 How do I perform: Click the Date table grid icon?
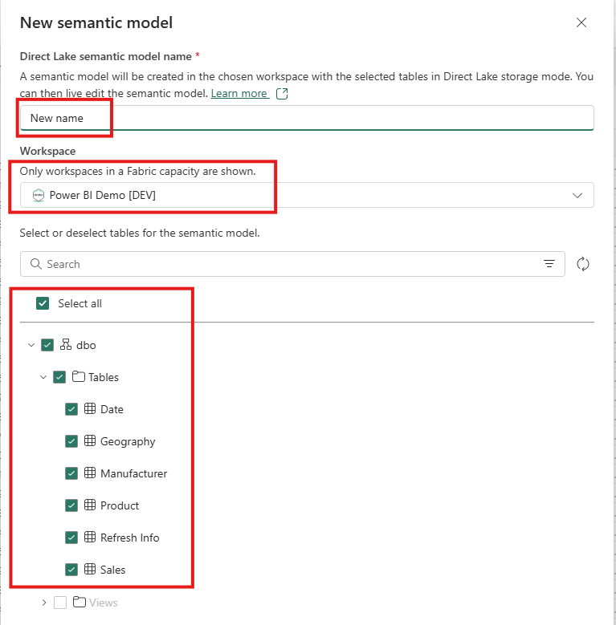[90, 409]
